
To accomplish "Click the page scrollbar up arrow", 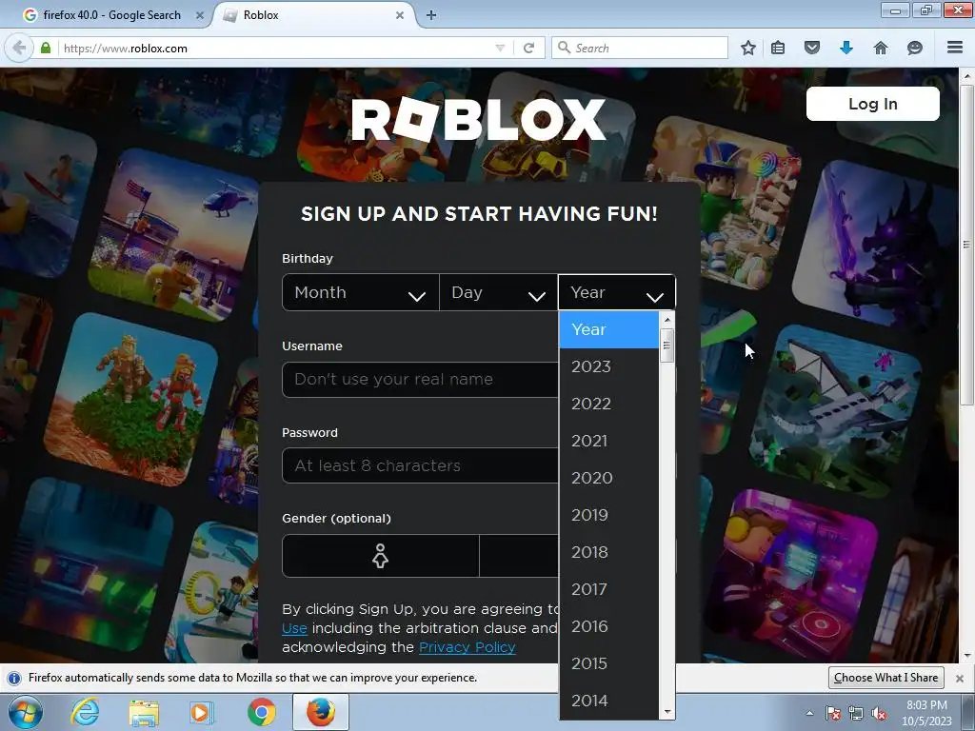I will click(x=967, y=76).
